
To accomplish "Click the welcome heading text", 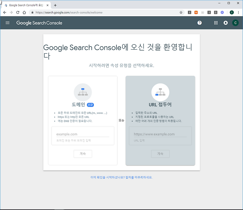I will (118, 52).
